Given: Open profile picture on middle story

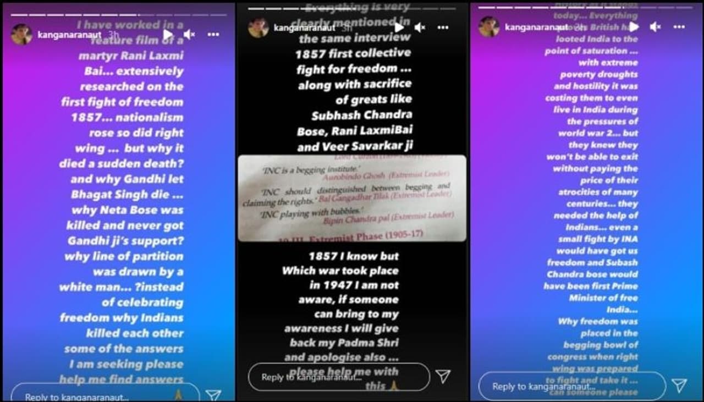Looking at the screenshot, I should [258, 27].
